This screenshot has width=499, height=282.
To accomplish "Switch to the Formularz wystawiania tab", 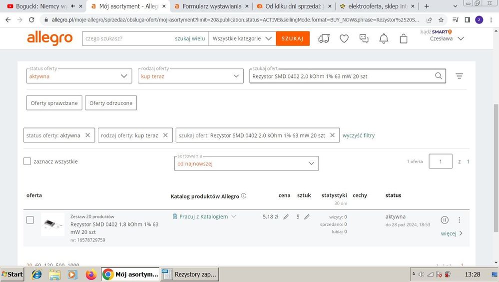I will point(212,6).
